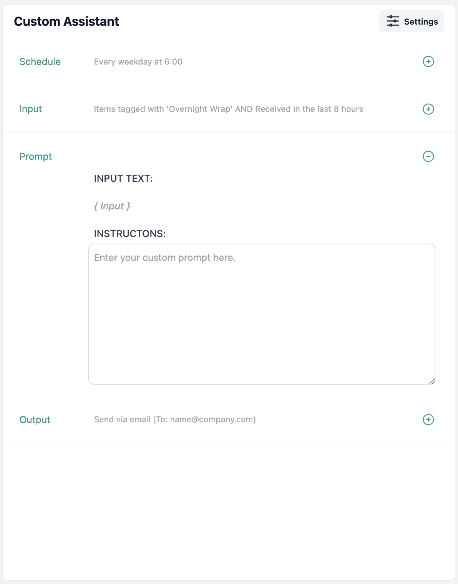Expand the Output section plus icon

[428, 420]
